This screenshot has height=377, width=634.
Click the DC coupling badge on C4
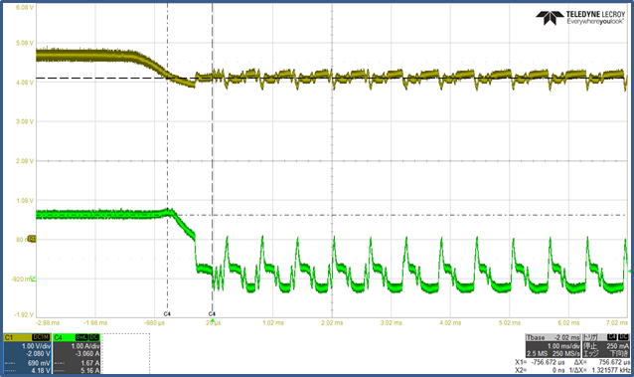93,337
